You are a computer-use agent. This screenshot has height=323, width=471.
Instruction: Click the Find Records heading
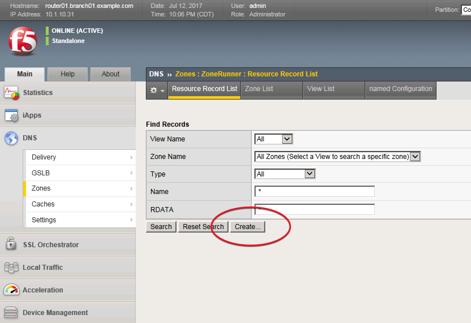(x=167, y=124)
